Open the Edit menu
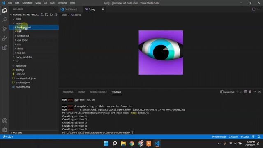Image resolution: width=263 pixels, height=148 pixels. point(17,3)
